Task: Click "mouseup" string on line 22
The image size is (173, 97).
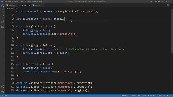Action: coord(64,91)
